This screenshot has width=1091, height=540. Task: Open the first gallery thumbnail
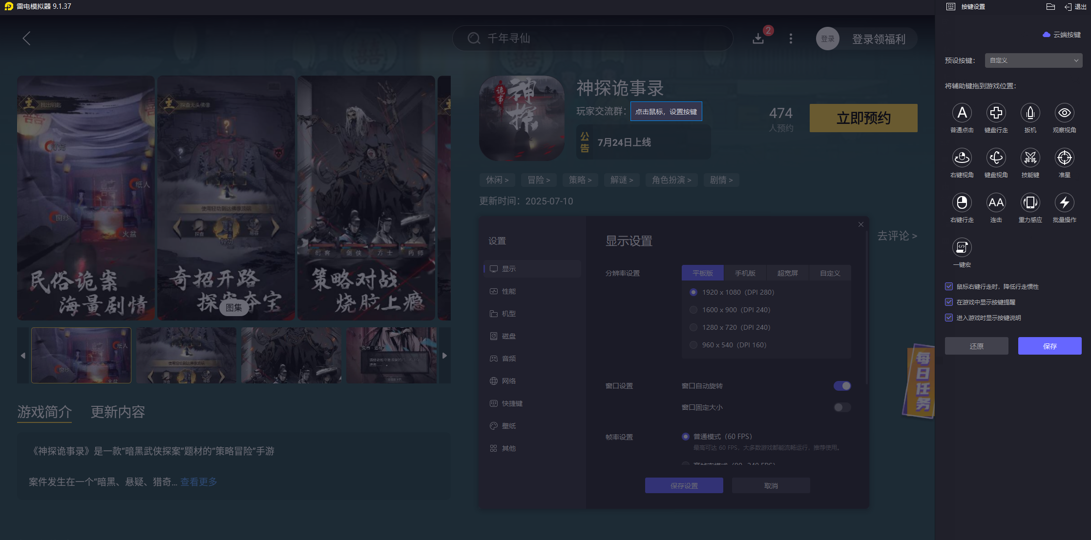(x=81, y=355)
